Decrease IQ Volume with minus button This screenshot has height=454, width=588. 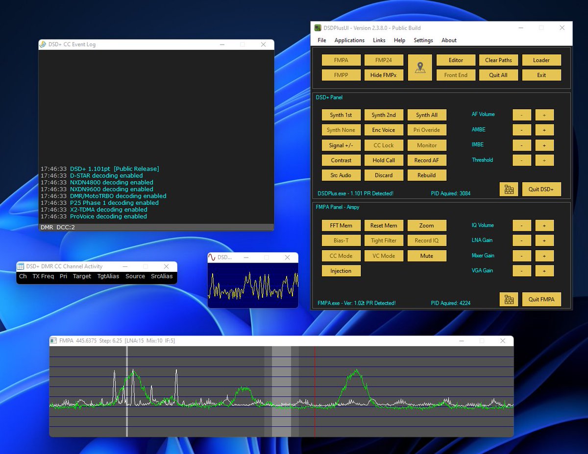point(522,225)
